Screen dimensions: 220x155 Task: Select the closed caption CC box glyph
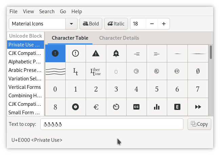pos(136,107)
